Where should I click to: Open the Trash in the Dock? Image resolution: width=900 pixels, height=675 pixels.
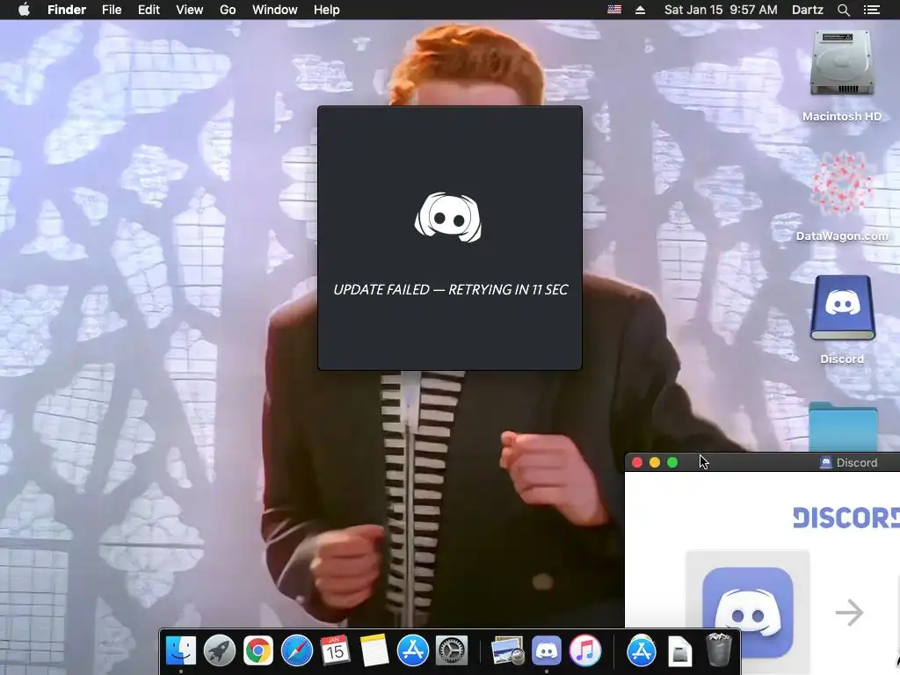pyautogui.click(x=718, y=650)
